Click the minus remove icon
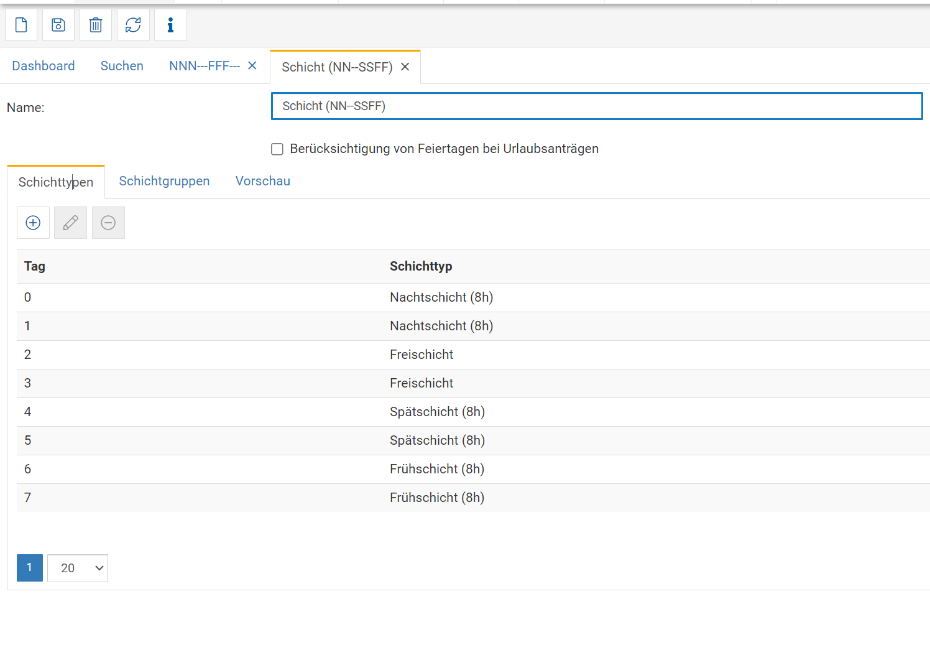 [108, 223]
